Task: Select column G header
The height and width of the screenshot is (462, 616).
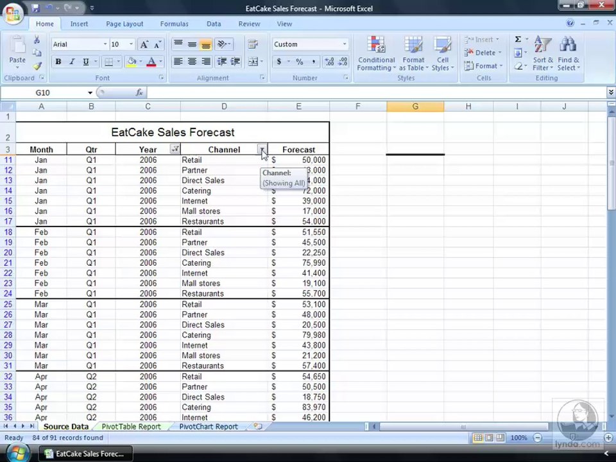Action: click(415, 107)
